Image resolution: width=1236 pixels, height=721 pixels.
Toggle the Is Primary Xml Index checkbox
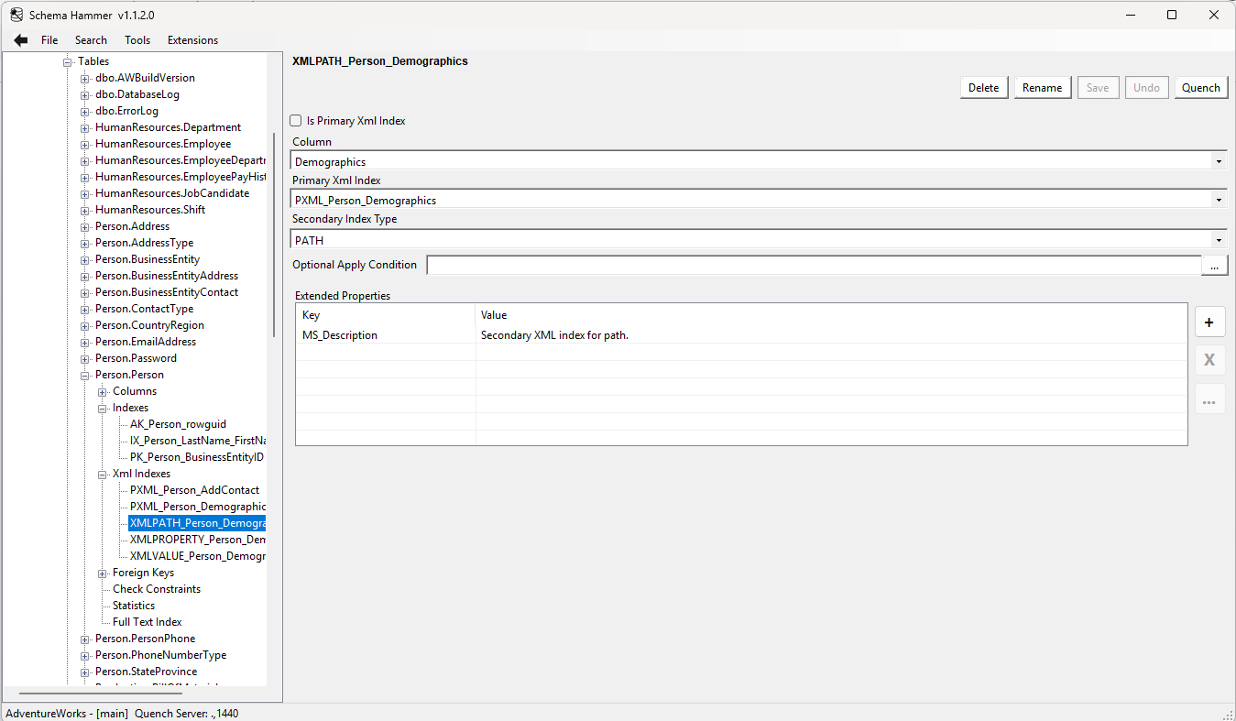tap(295, 120)
